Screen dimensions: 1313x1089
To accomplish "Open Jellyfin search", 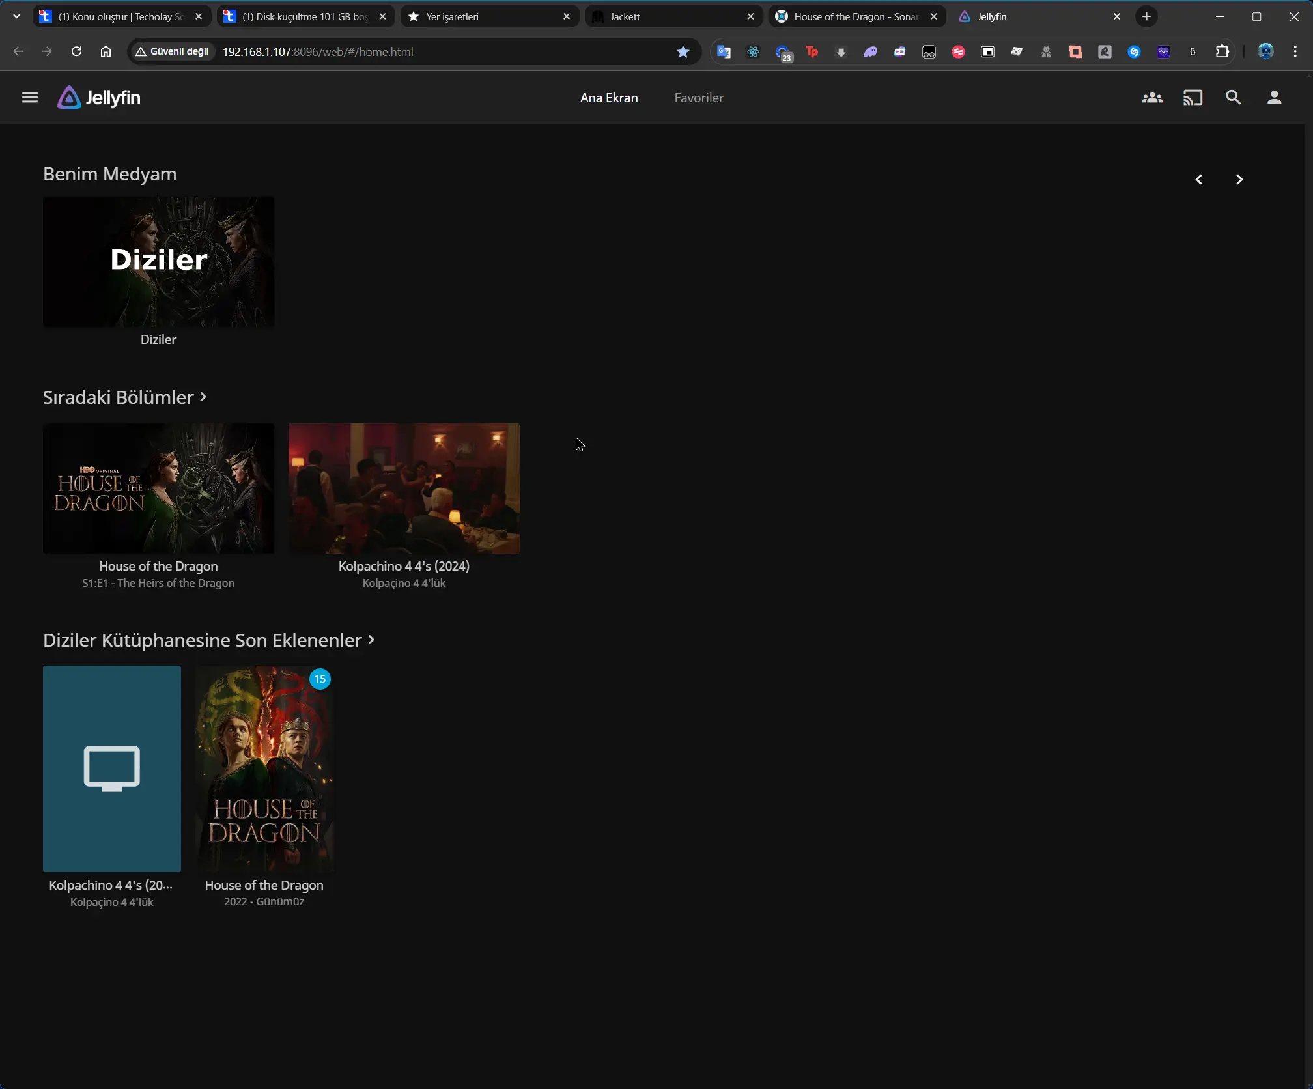I will click(x=1234, y=98).
